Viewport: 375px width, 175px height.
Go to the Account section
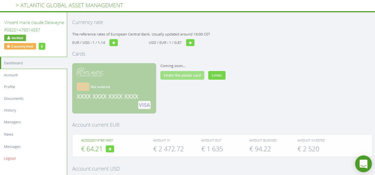coord(11,75)
